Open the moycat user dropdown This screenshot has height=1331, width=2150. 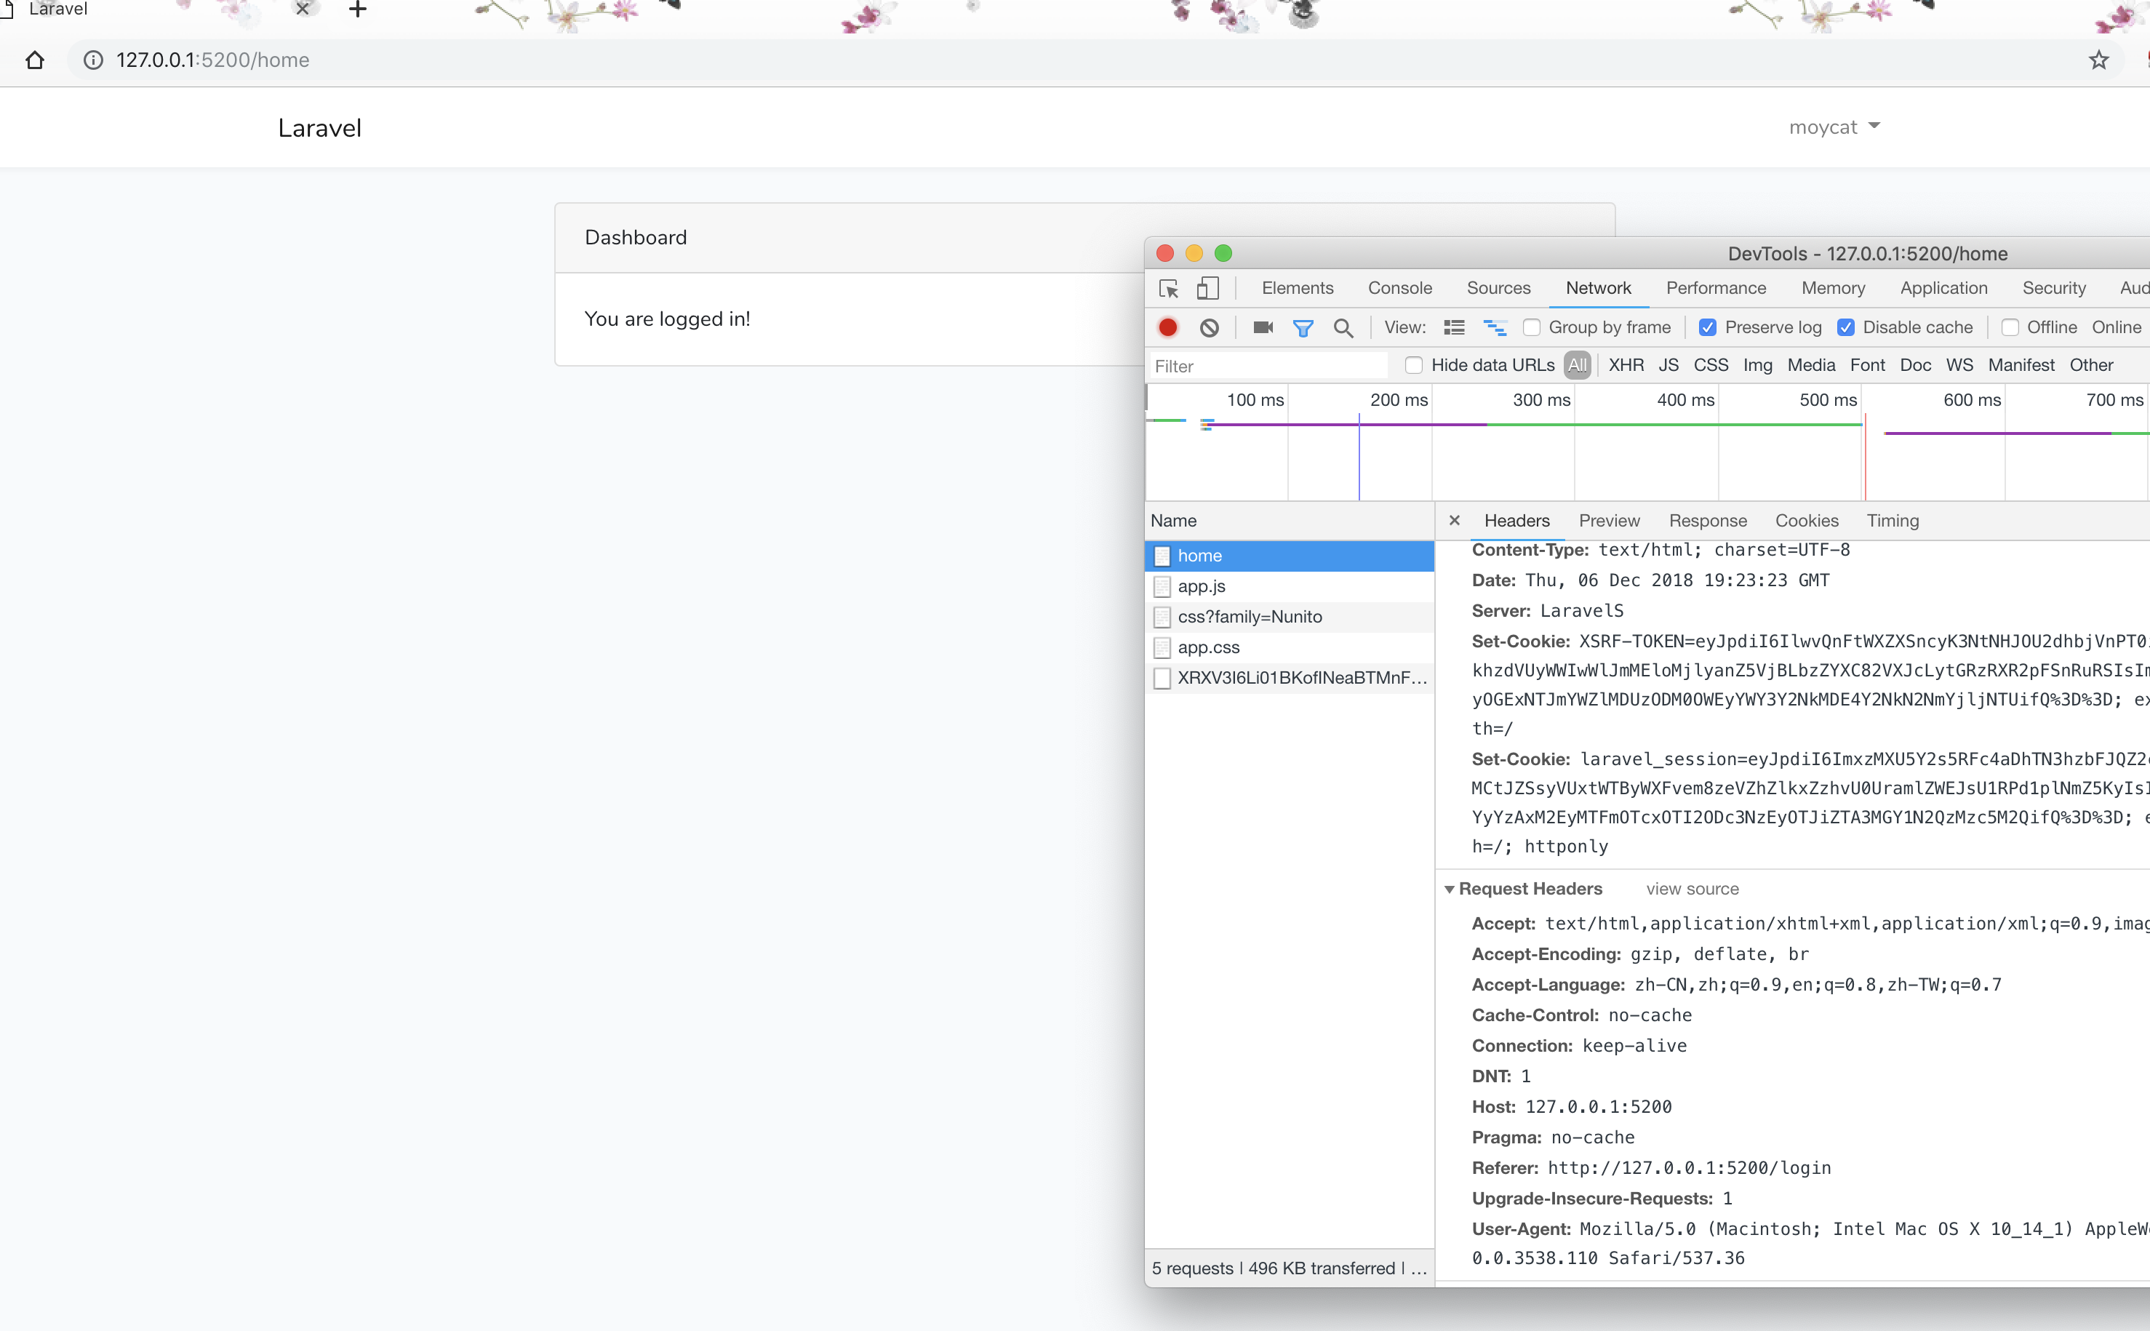pyautogui.click(x=1834, y=127)
